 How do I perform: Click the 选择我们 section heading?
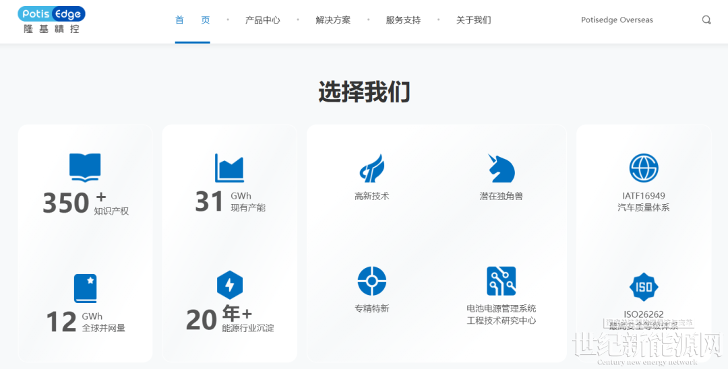364,92
